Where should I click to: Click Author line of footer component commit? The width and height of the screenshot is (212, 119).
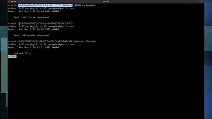click(x=41, y=8)
